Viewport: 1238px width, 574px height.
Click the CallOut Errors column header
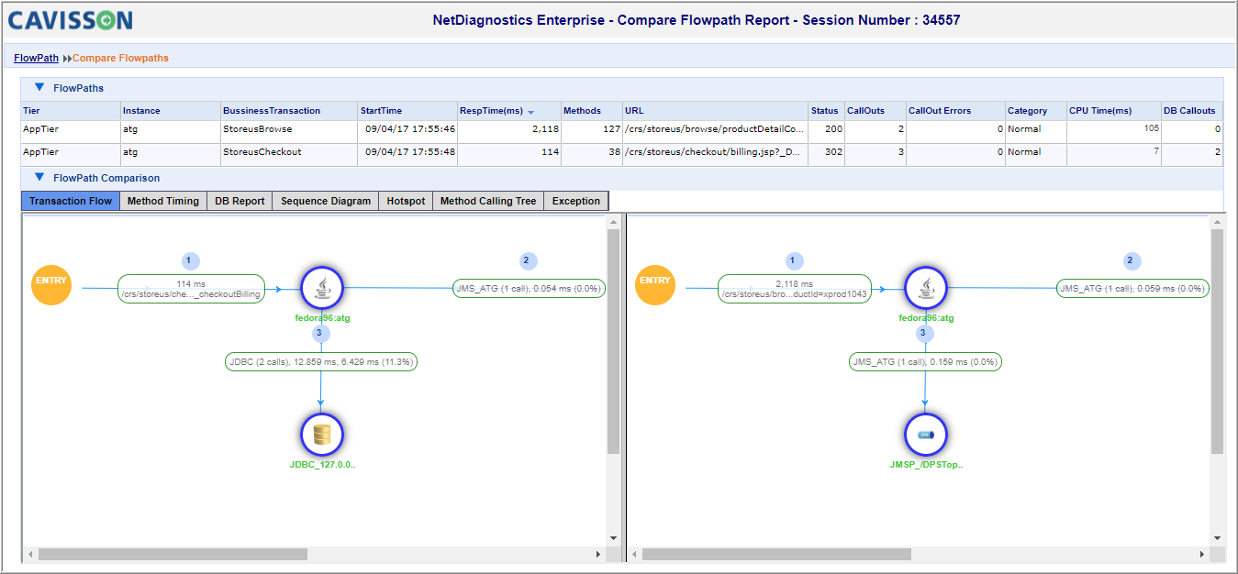[955, 111]
